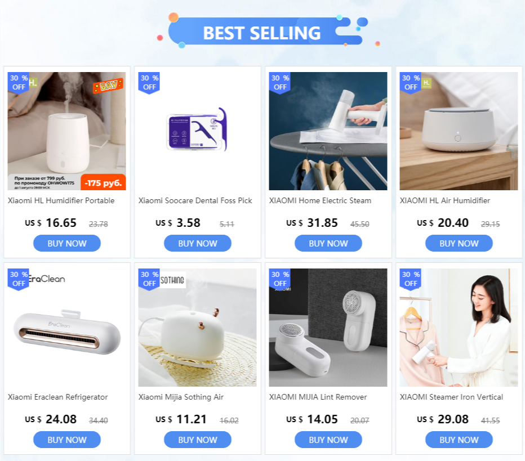Open the handheld steamer ironing board image
Image resolution: width=525 pixels, height=461 pixels.
(328, 131)
